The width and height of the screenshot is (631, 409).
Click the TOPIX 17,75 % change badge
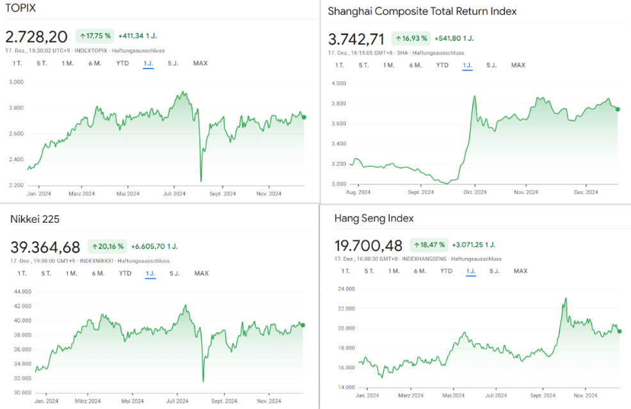coord(95,36)
